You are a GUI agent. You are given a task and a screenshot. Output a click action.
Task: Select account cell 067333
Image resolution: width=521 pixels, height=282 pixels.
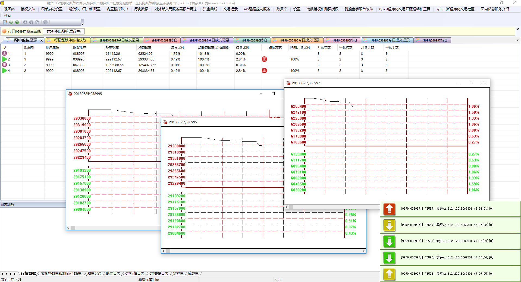tap(79, 65)
